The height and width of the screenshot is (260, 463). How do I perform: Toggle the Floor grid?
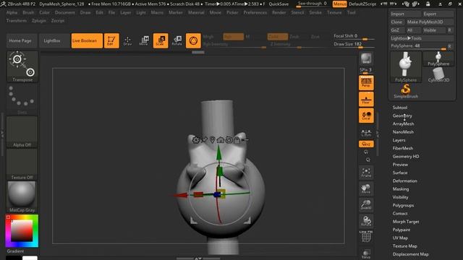click(366, 99)
